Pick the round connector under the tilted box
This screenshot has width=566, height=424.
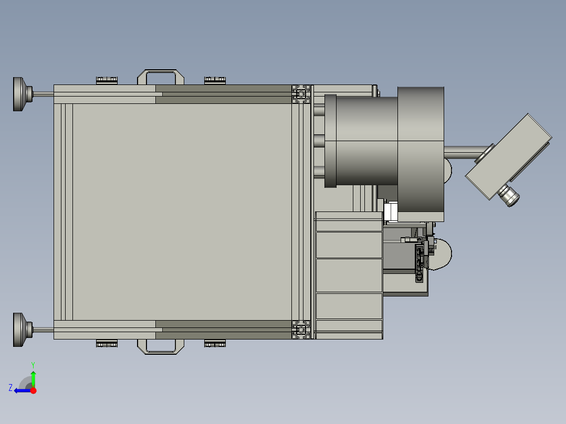click(x=509, y=196)
